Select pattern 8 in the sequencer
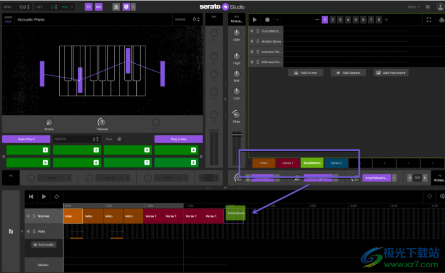Screen dimensions: 445x273 pyautogui.click(x=378, y=19)
